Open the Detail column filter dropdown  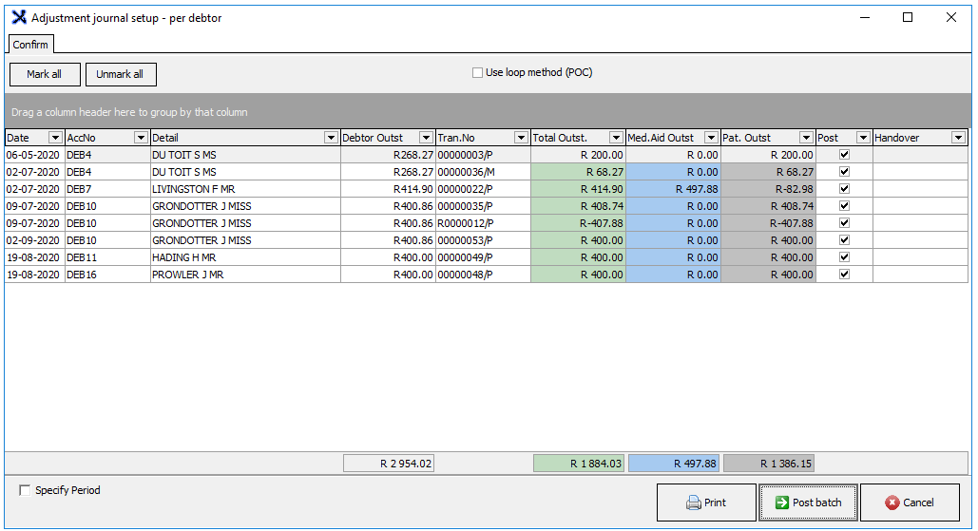(x=331, y=138)
